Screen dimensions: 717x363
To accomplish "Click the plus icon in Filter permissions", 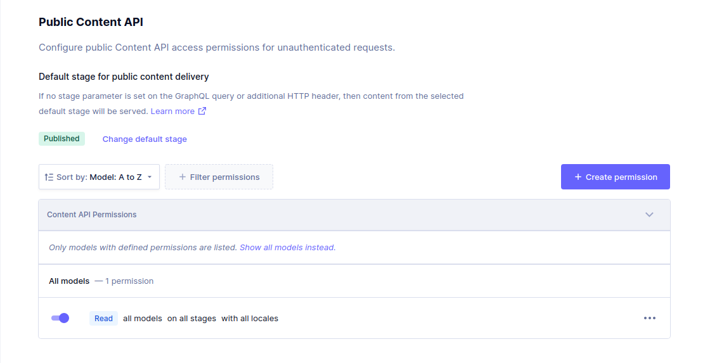I will click(x=183, y=177).
